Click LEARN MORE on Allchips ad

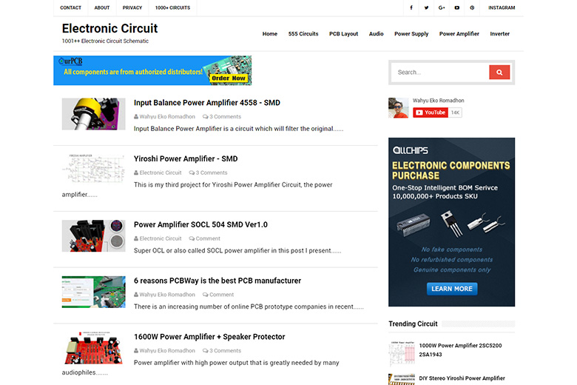pyautogui.click(x=452, y=289)
